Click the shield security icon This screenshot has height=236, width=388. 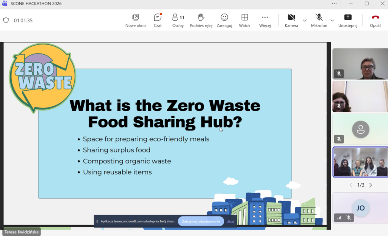click(6, 20)
